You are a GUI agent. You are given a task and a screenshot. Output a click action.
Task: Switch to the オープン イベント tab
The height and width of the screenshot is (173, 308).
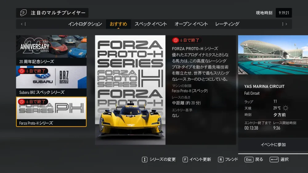pyautogui.click(x=191, y=24)
